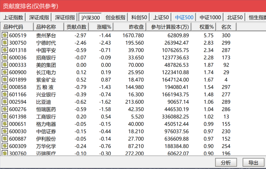This screenshot has height=169, width=266.
Task: Select stock name 五 粮 液
Action: [x=45, y=87]
